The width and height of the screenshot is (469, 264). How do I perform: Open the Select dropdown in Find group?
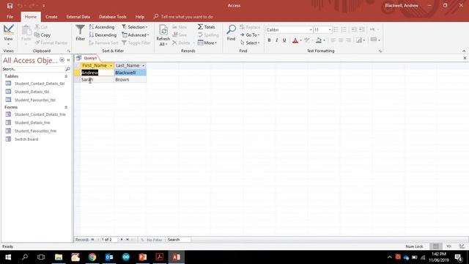point(250,43)
